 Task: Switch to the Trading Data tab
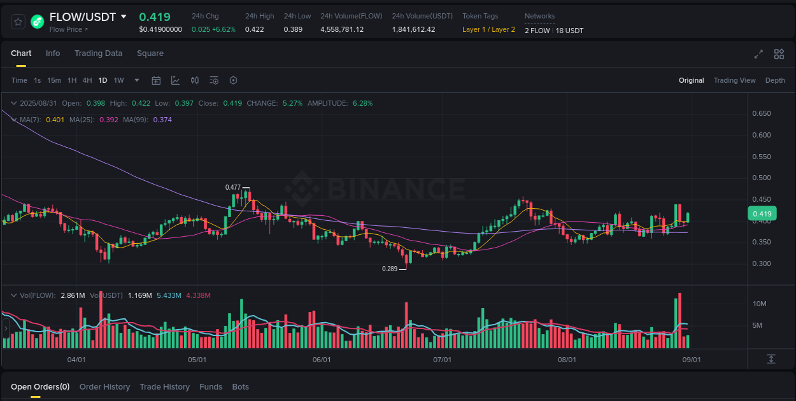(98, 53)
